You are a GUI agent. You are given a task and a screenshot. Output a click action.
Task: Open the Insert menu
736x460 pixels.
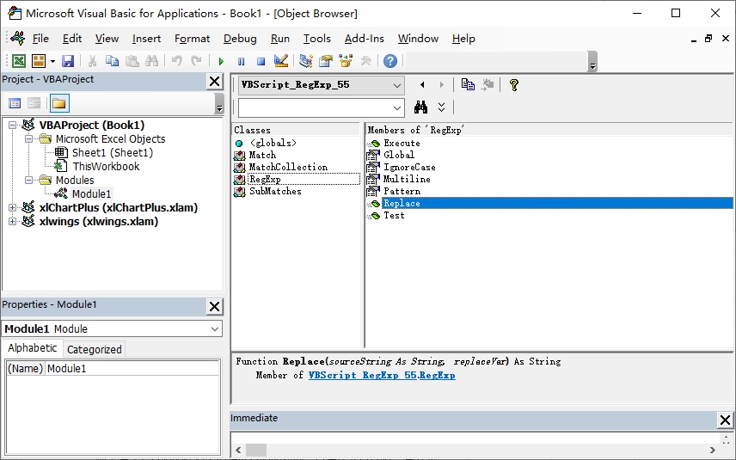click(x=146, y=39)
